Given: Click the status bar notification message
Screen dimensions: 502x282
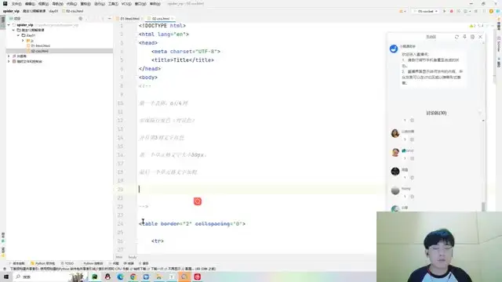Looking at the screenshot, I should pyautogui.click(x=112, y=269).
